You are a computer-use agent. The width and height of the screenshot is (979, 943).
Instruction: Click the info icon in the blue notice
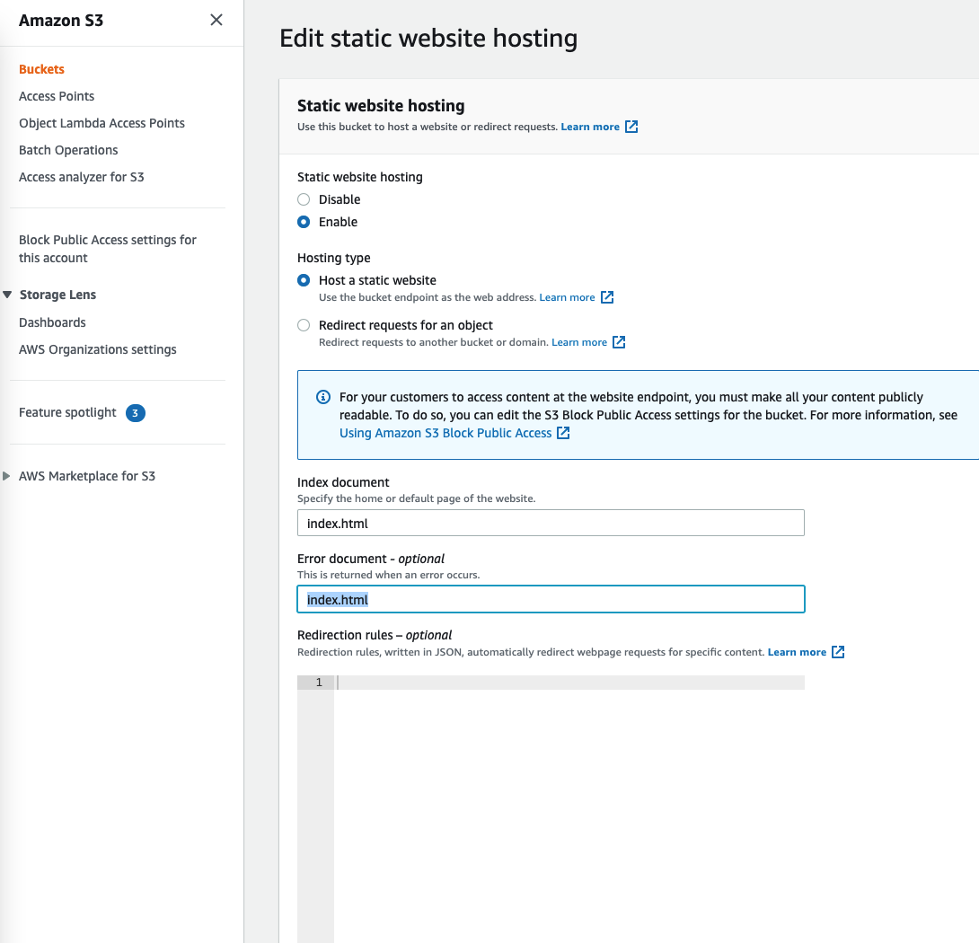coord(323,397)
